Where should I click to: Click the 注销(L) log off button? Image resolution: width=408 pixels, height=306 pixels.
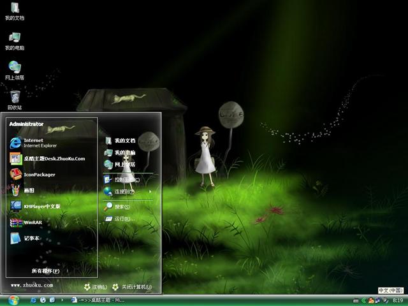coord(95,287)
